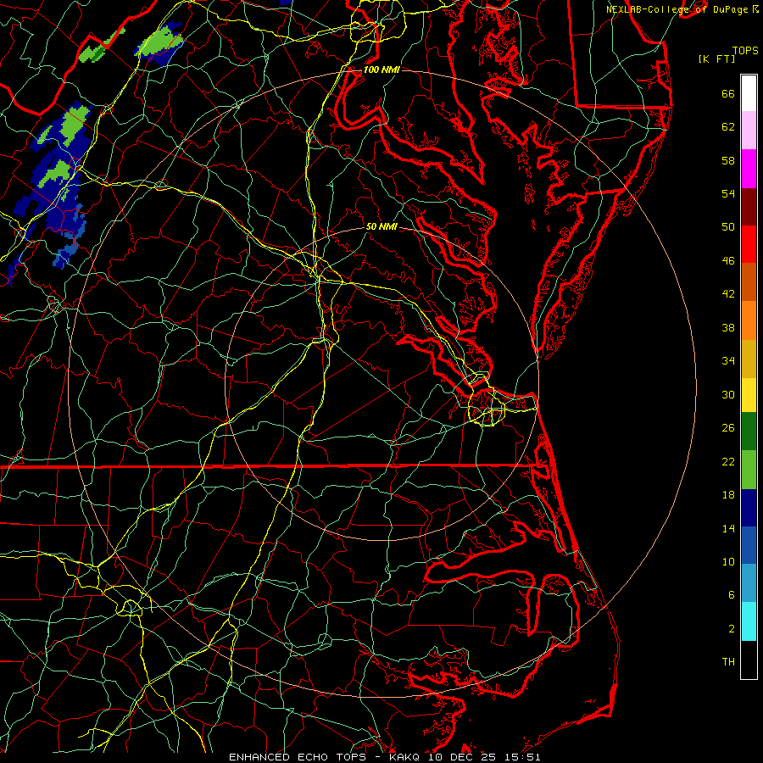The image size is (763, 763).
Task: Click the legend value '14'
Action: click(x=728, y=528)
